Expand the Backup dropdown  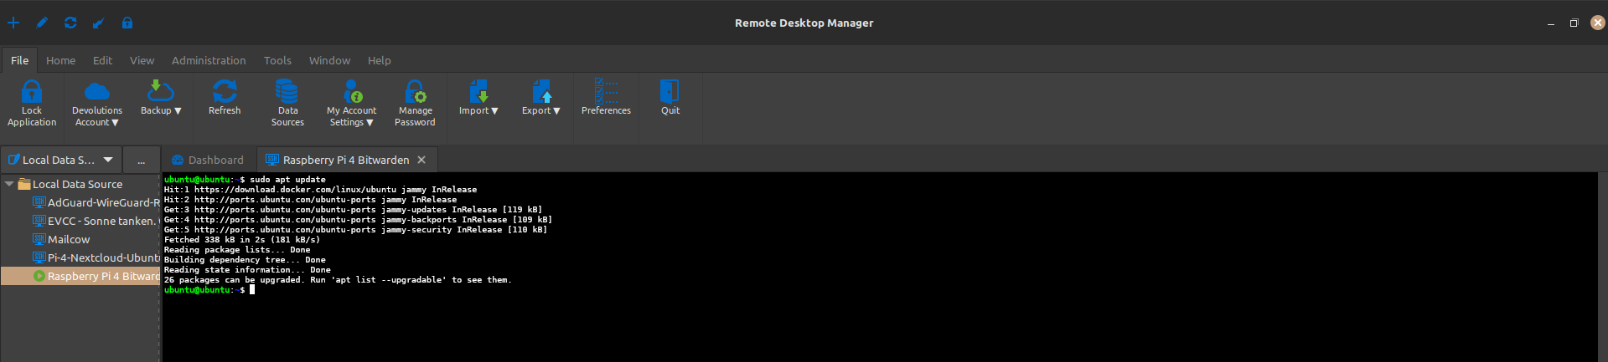[x=161, y=110]
